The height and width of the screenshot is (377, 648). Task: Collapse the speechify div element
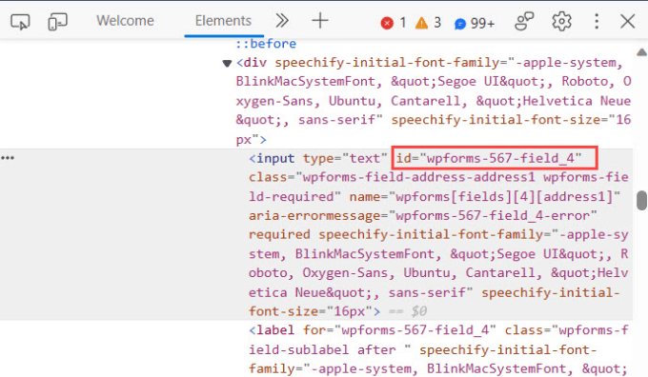pyautogui.click(x=227, y=63)
